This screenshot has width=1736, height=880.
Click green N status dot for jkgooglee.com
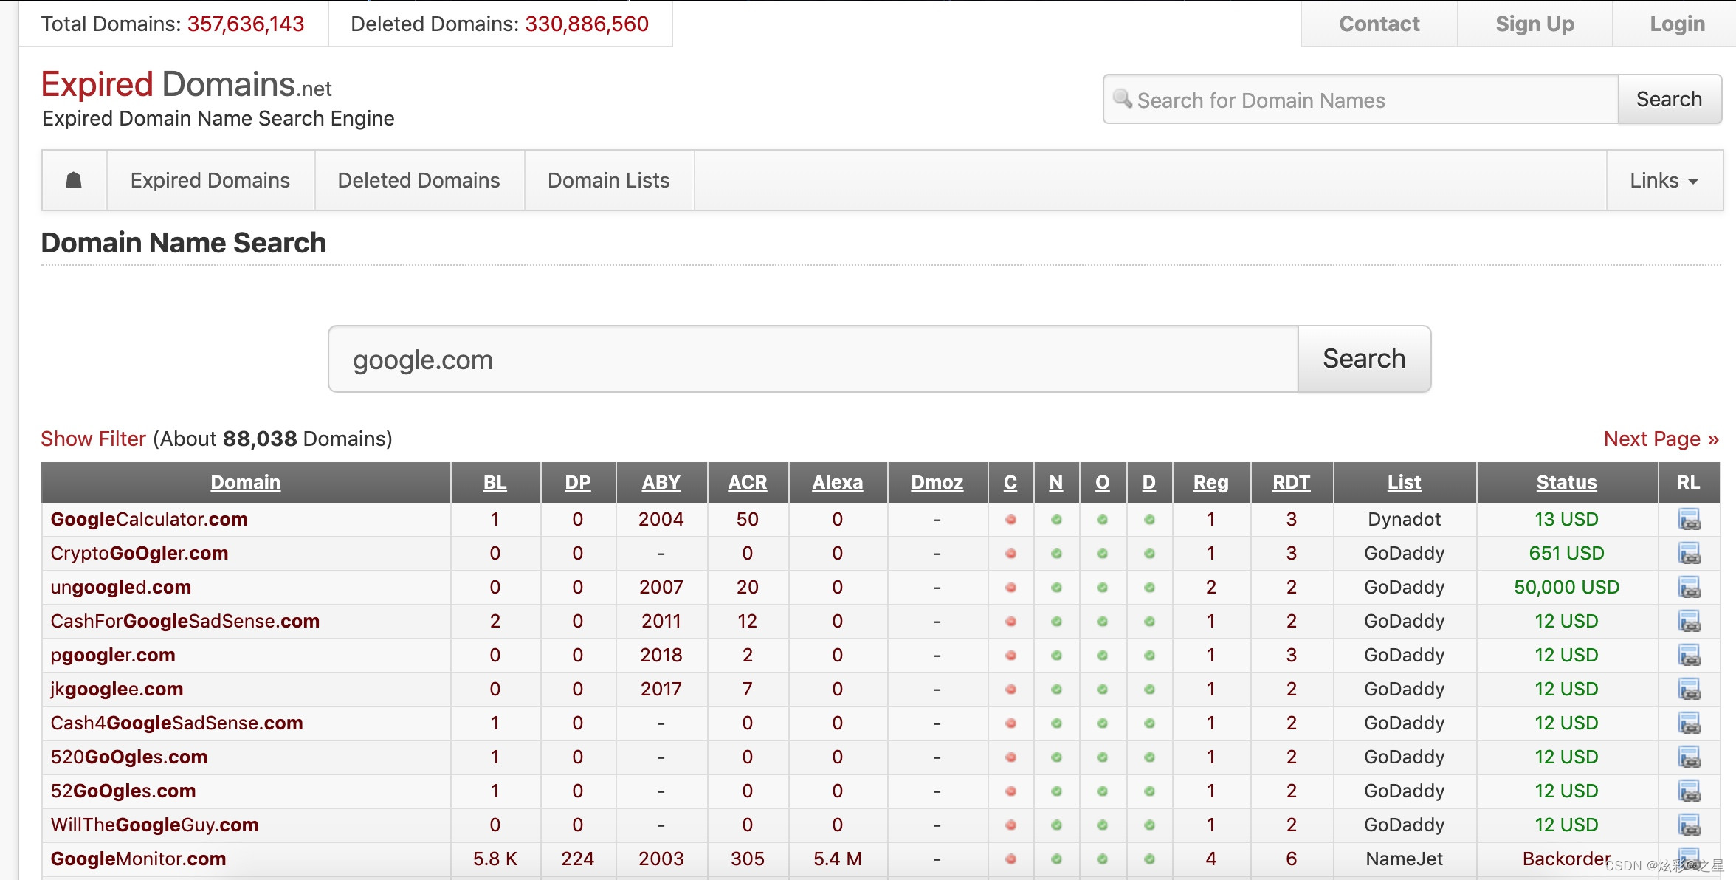(x=1056, y=690)
